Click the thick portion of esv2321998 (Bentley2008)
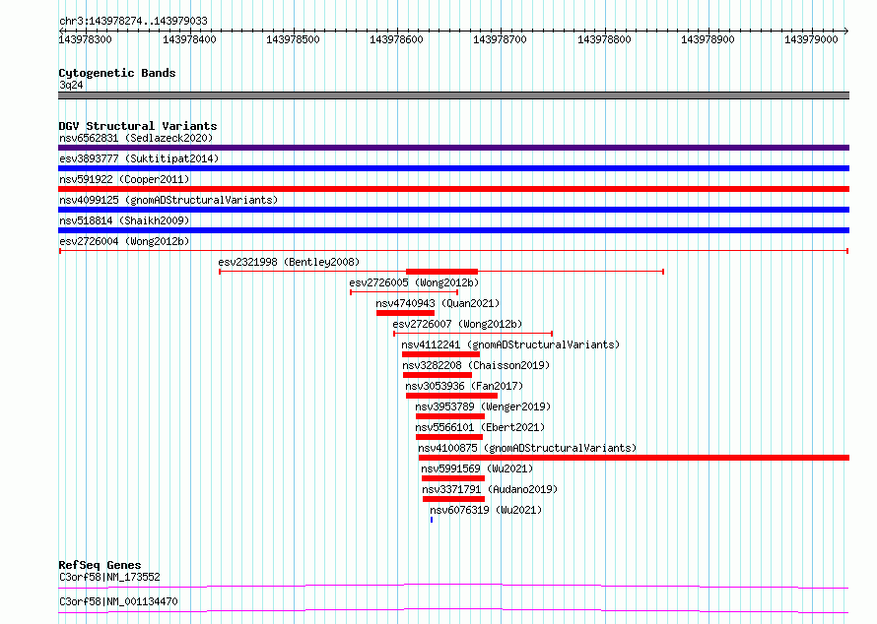The height and width of the screenshot is (624, 877). pos(441,272)
